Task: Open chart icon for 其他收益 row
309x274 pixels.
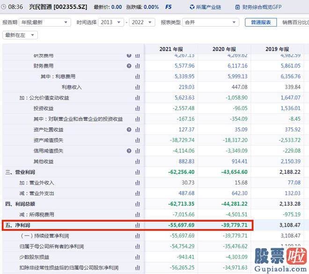Action: pyautogui.click(x=138, y=162)
